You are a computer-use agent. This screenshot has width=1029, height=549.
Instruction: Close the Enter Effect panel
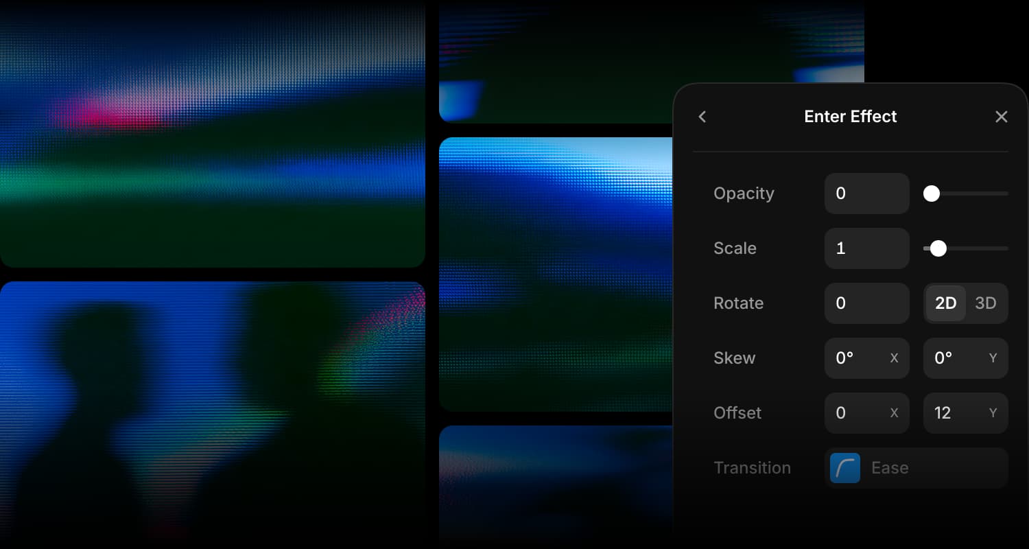pyautogui.click(x=1002, y=117)
